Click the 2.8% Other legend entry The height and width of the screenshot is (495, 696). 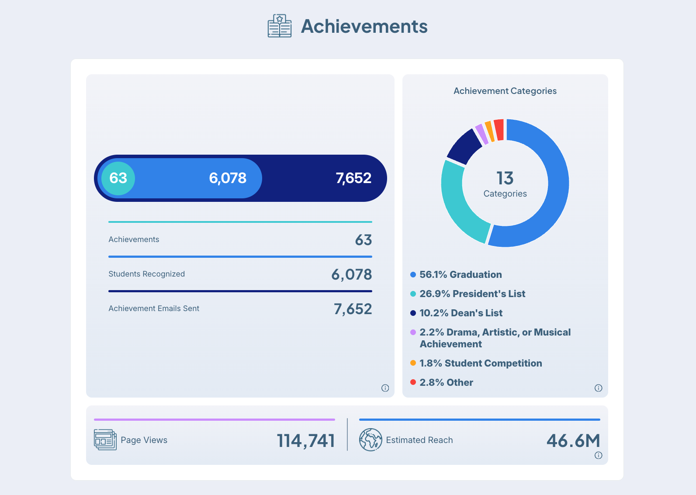click(x=446, y=383)
